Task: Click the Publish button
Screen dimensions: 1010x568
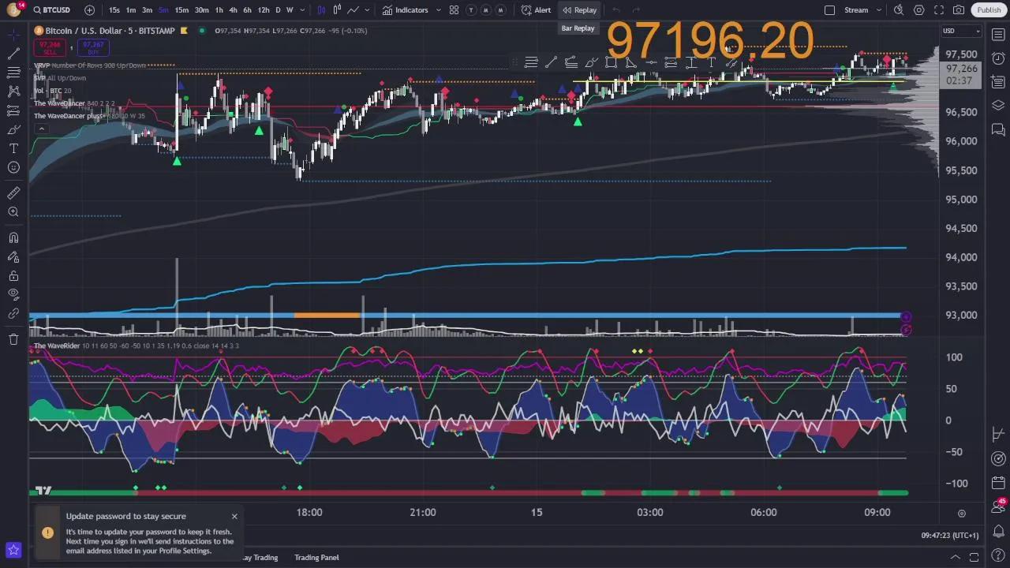Action: (989, 10)
